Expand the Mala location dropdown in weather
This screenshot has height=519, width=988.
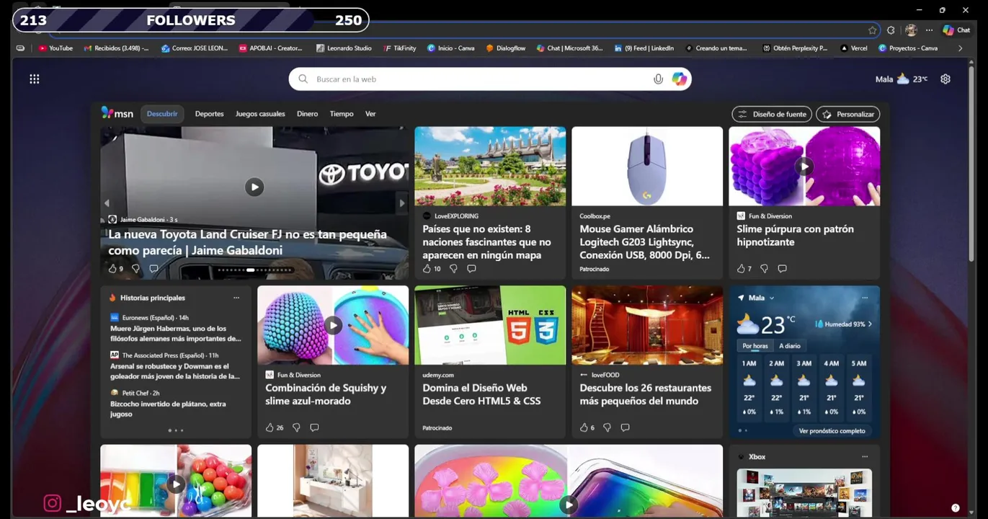point(772,298)
